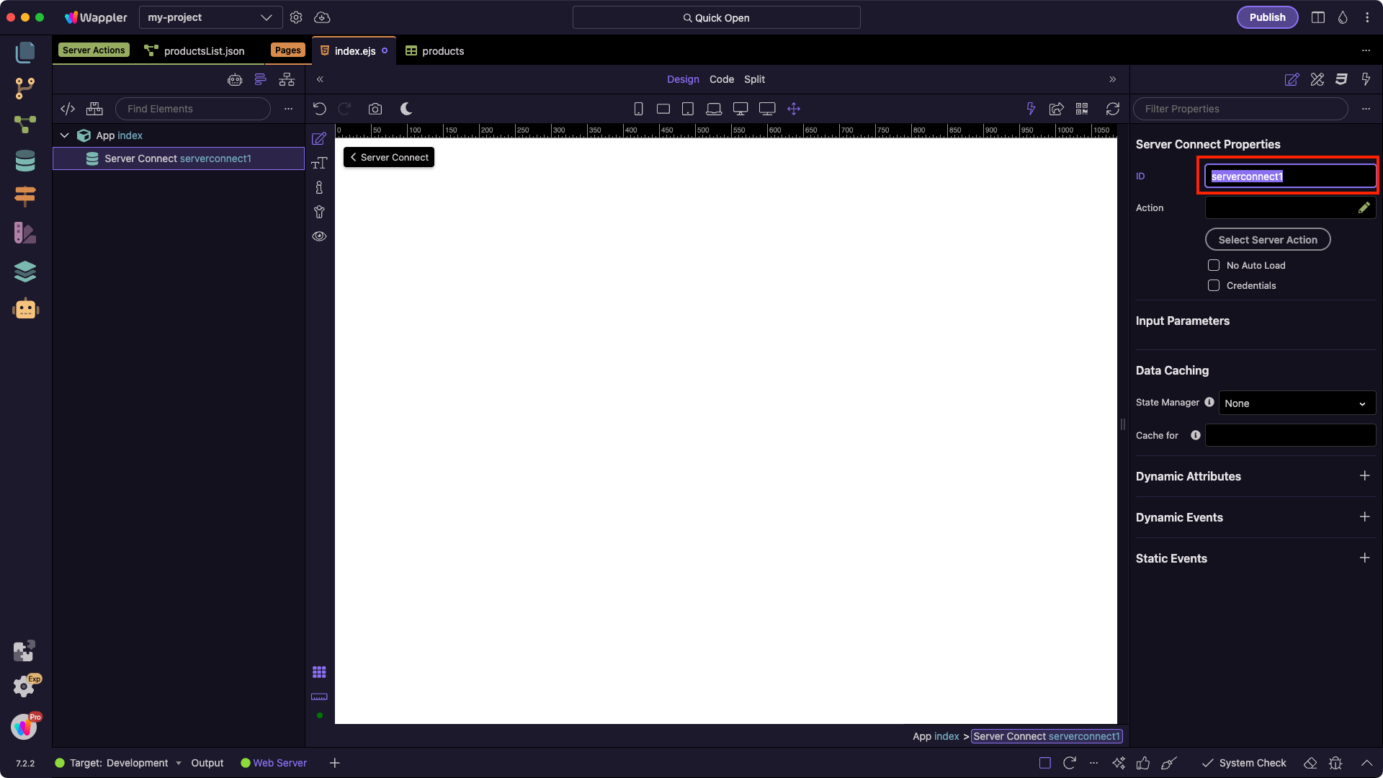Click the refresh icon in design toolbar
Screen dimensions: 1383x778
(1113, 109)
